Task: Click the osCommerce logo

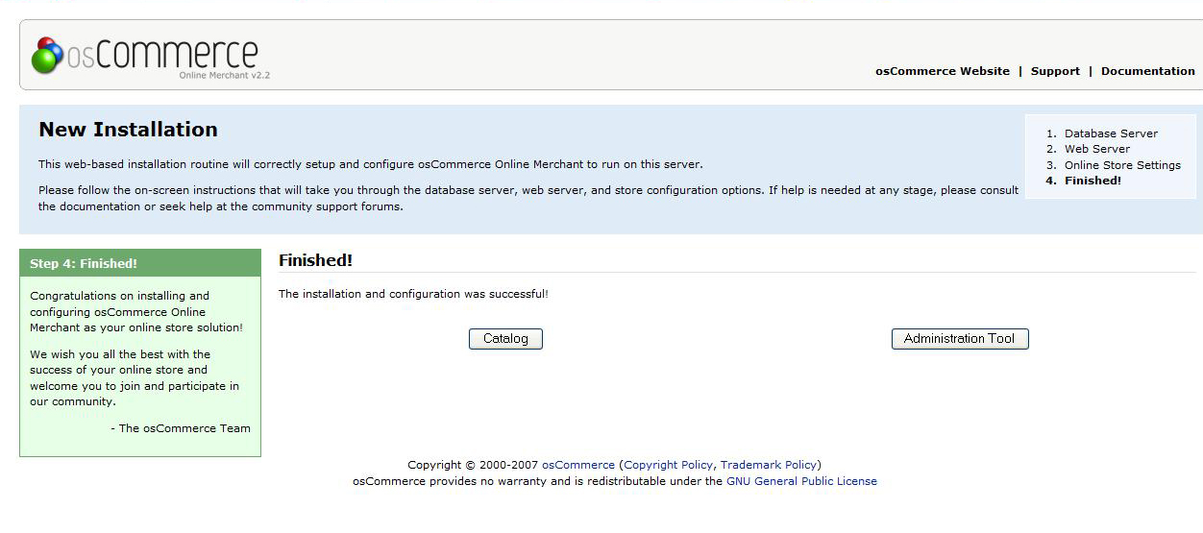Action: [149, 57]
